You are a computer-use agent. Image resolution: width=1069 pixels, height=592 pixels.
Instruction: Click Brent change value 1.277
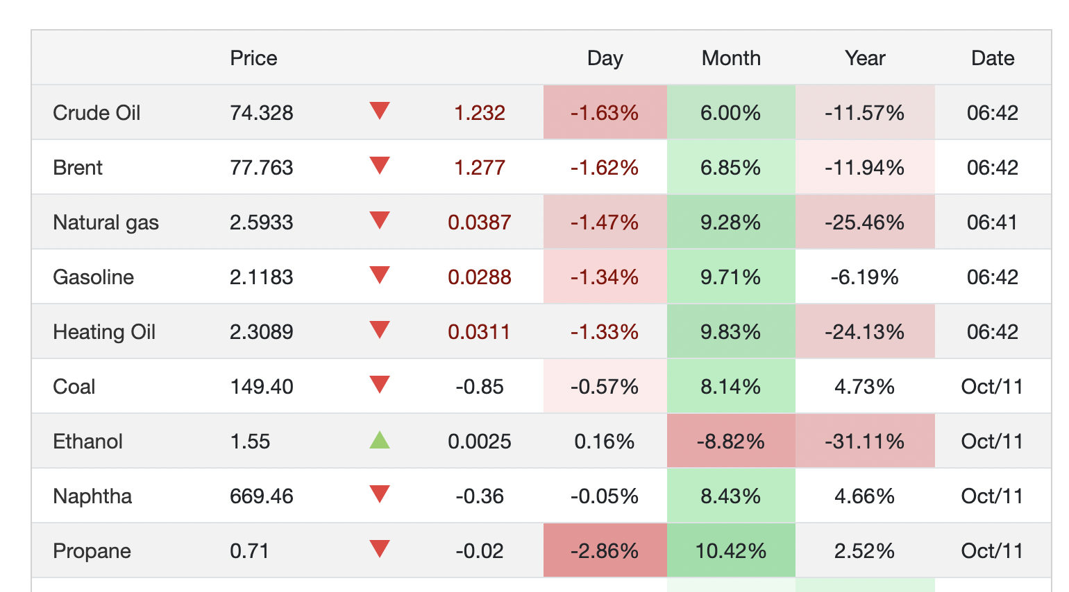click(x=480, y=167)
